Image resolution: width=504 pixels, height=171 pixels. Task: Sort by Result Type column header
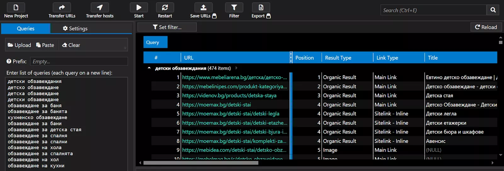point(347,58)
